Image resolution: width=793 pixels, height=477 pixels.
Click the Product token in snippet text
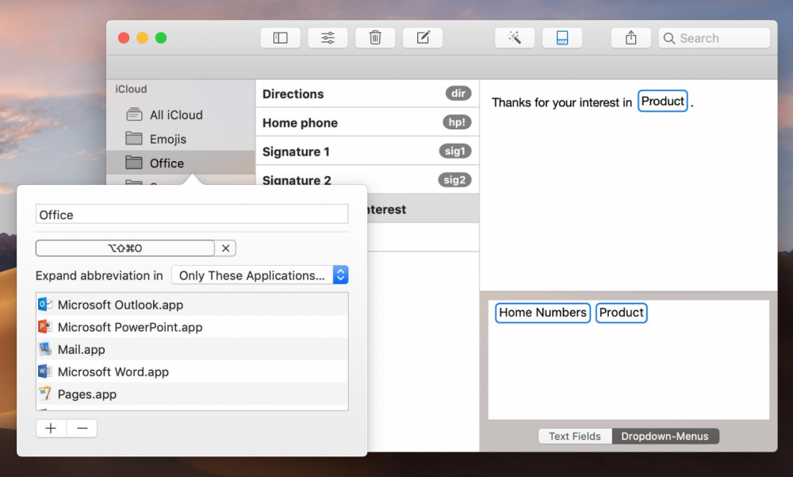click(662, 102)
